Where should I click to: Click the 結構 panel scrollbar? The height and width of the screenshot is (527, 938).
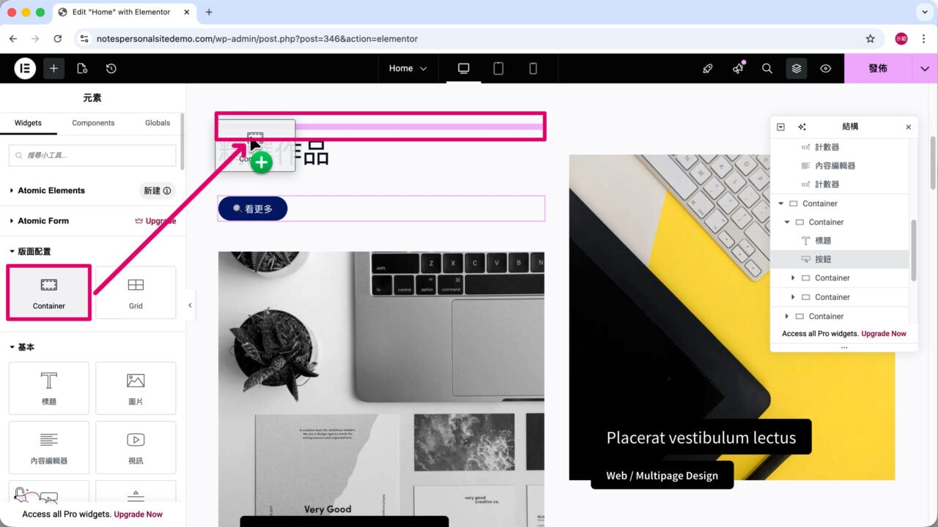click(913, 250)
